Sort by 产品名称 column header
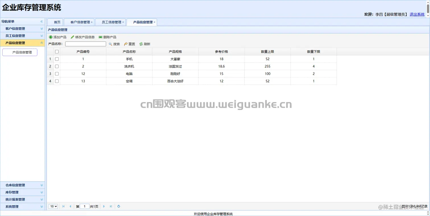The height and width of the screenshot is (216, 430). coord(129,52)
